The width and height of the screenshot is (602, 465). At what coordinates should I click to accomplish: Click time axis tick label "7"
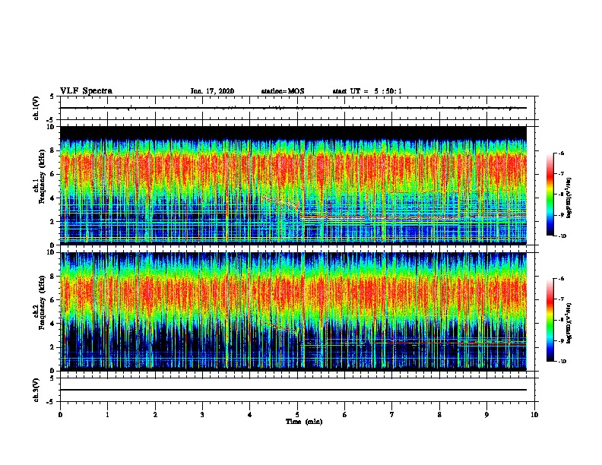392,415
